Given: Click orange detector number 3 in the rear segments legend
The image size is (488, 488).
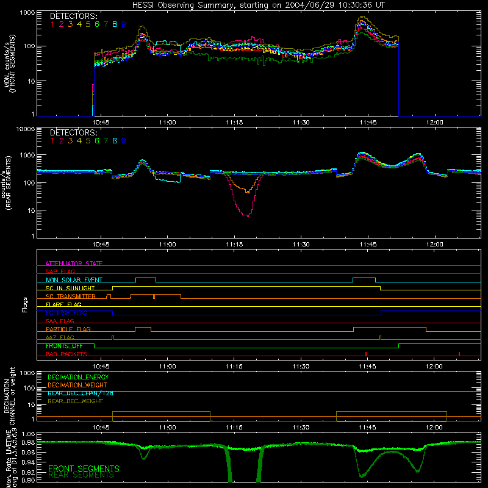Looking at the screenshot, I should 70,141.
